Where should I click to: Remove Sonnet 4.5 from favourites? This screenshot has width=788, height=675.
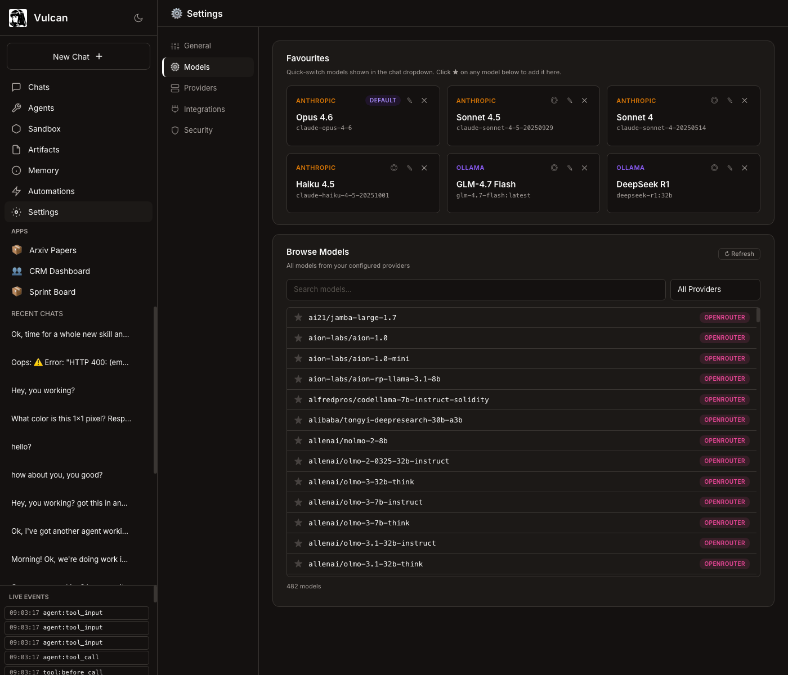(x=584, y=101)
